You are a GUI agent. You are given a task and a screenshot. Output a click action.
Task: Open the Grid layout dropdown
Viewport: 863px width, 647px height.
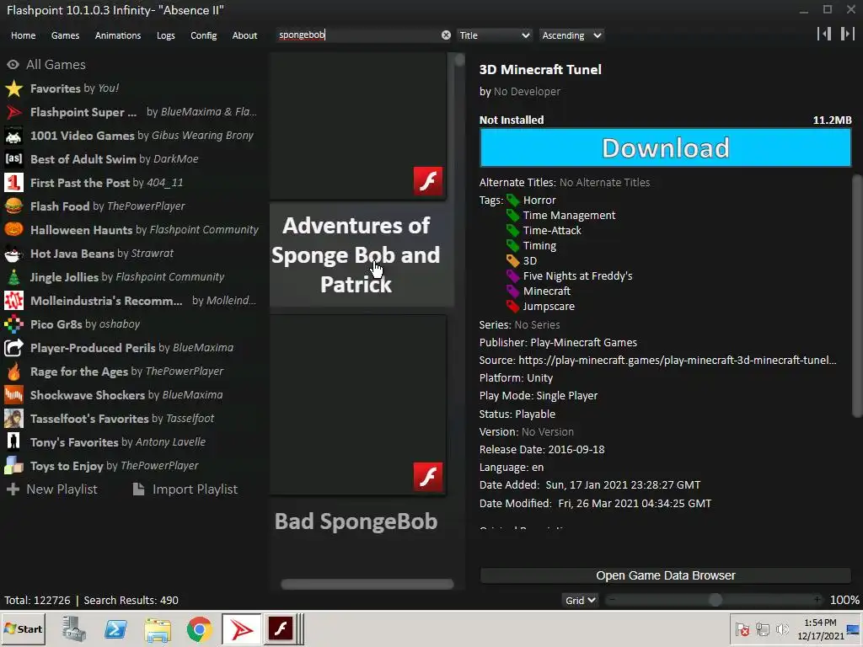click(580, 600)
